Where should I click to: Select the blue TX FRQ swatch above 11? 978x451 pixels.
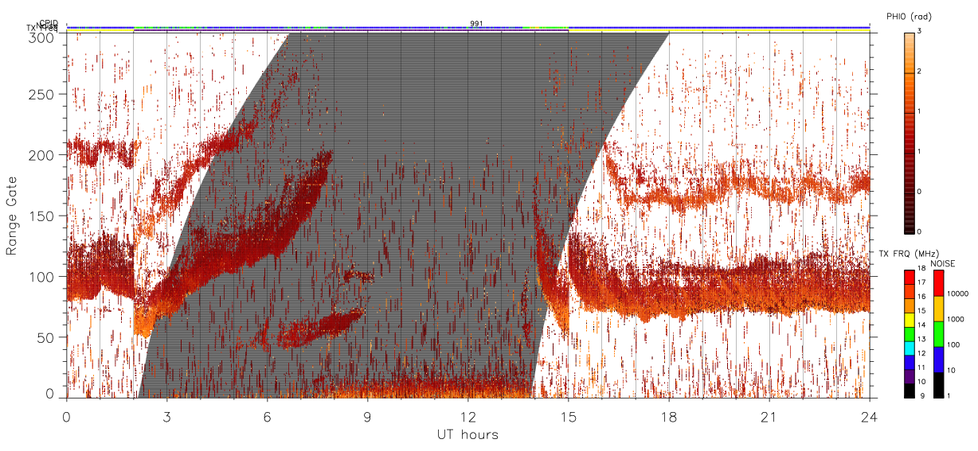point(910,363)
